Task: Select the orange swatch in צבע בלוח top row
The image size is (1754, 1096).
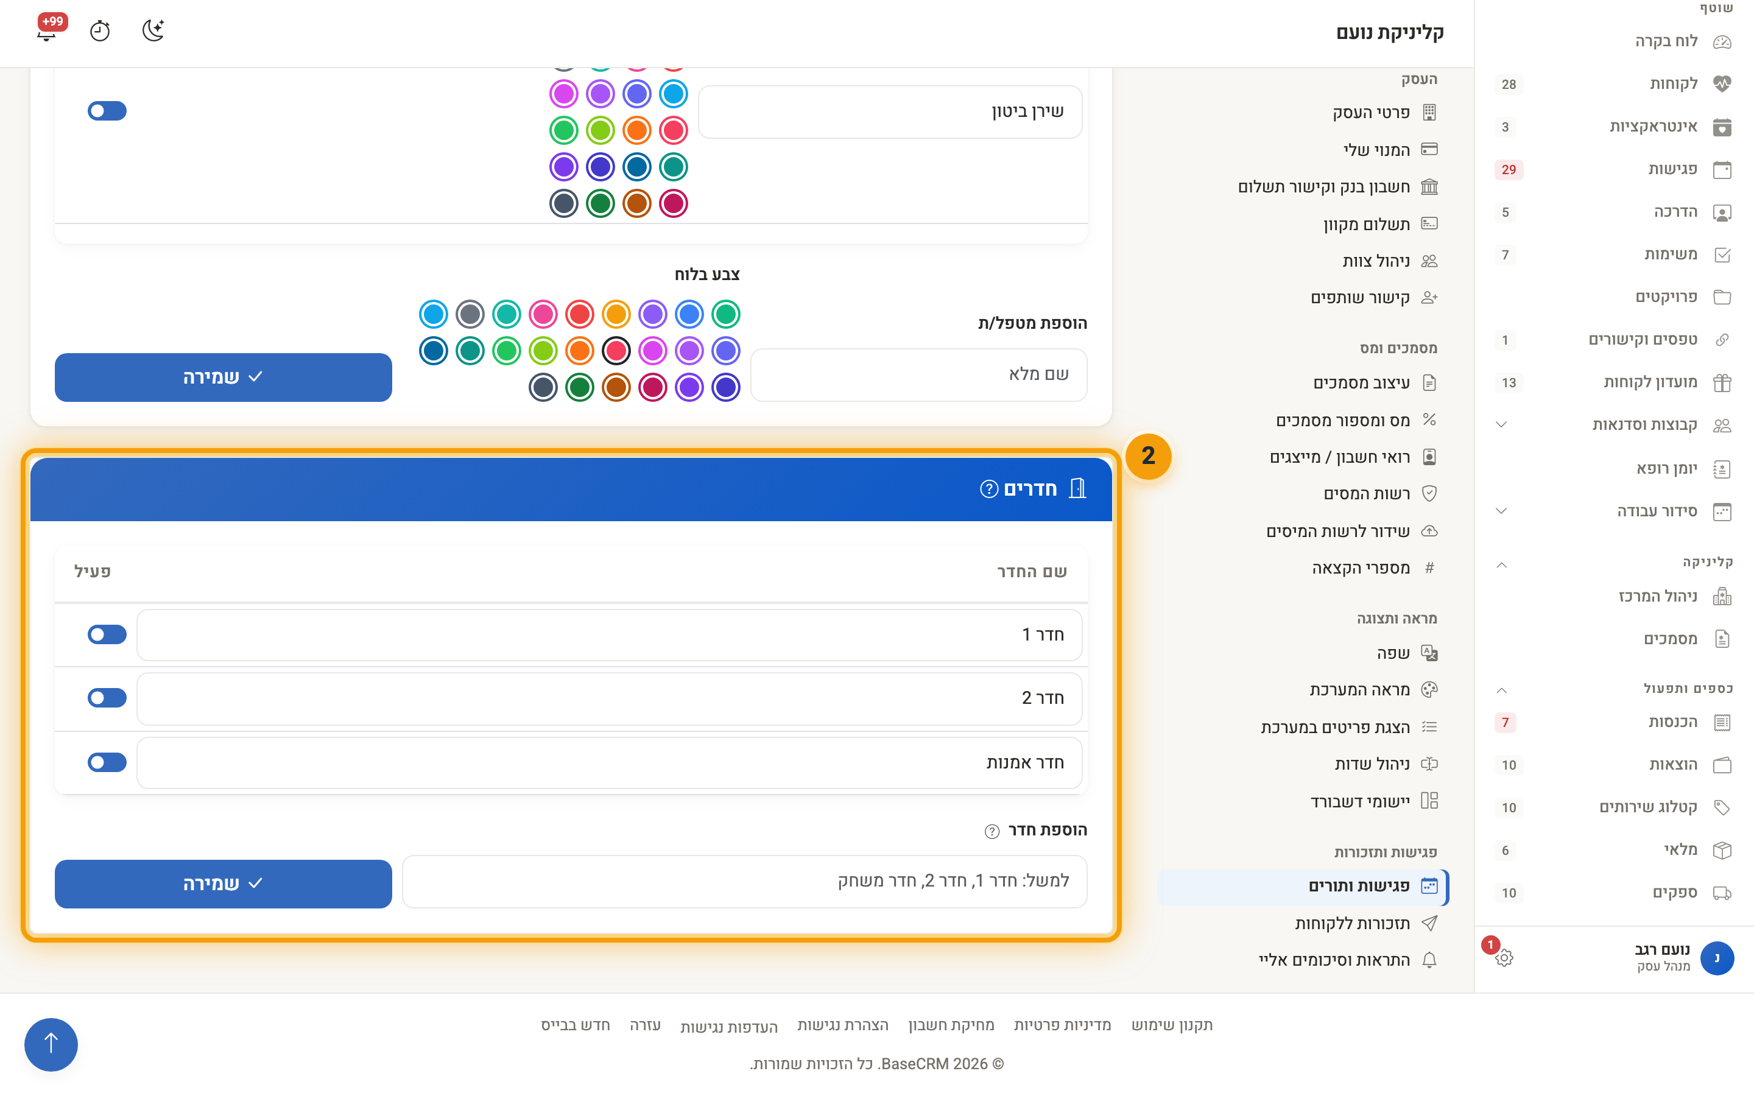Action: tap(616, 315)
